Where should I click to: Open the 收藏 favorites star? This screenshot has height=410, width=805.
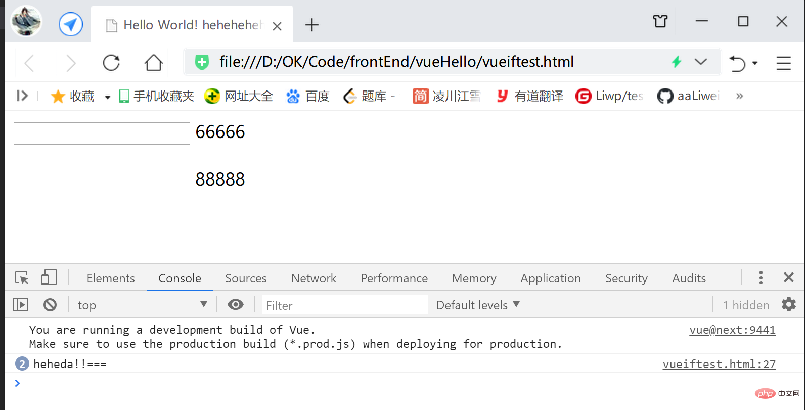pyautogui.click(x=73, y=96)
